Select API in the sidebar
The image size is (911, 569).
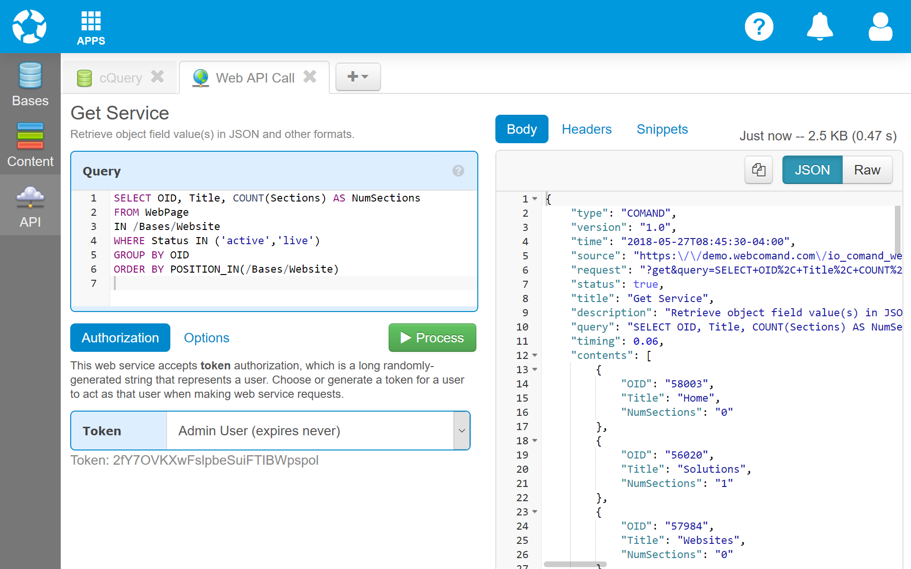(x=30, y=205)
